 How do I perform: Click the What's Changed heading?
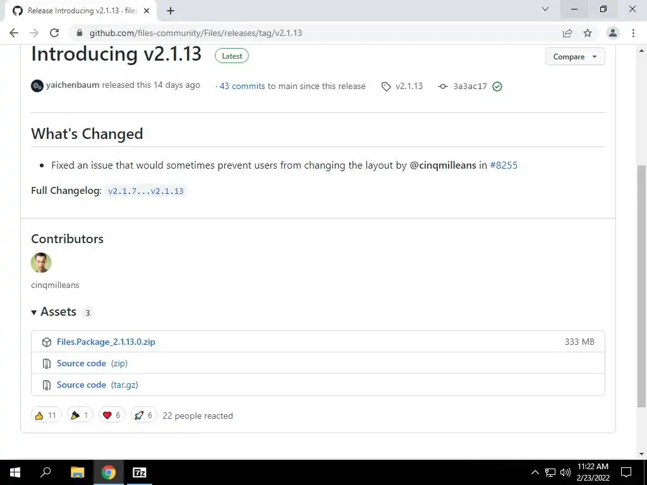(87, 134)
